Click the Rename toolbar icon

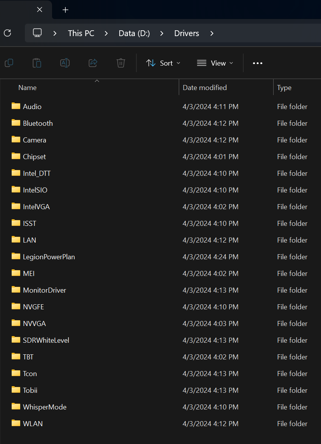[65, 63]
